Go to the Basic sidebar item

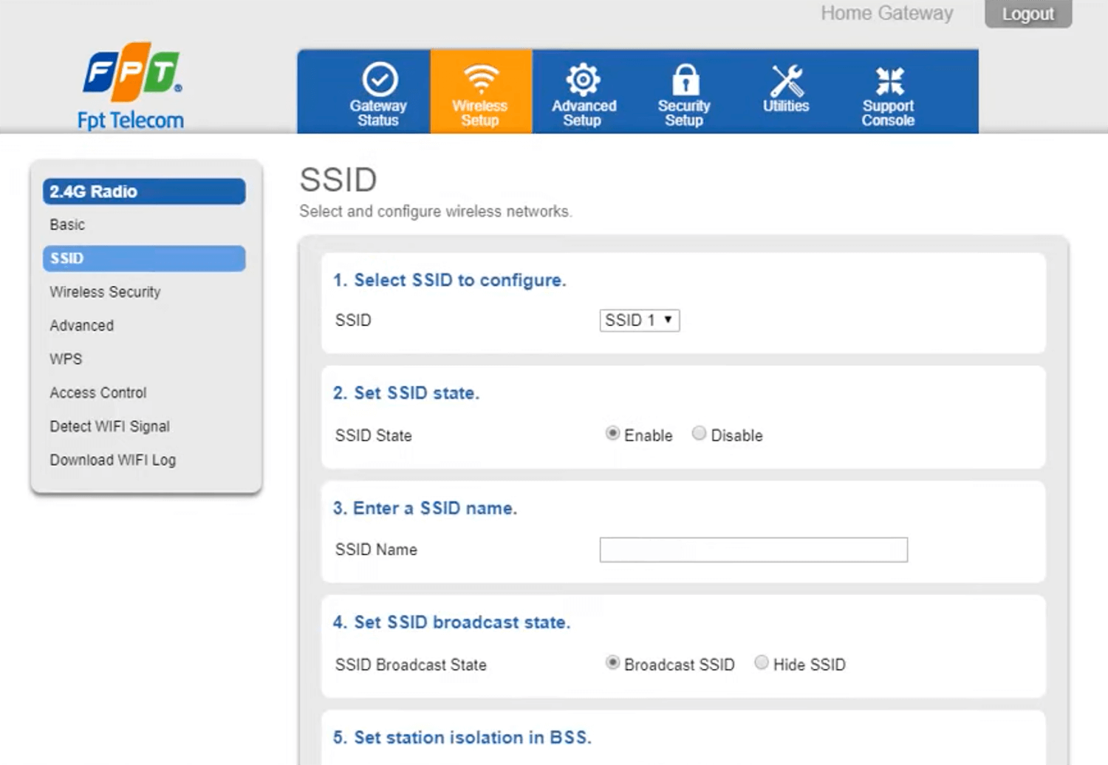pos(67,225)
